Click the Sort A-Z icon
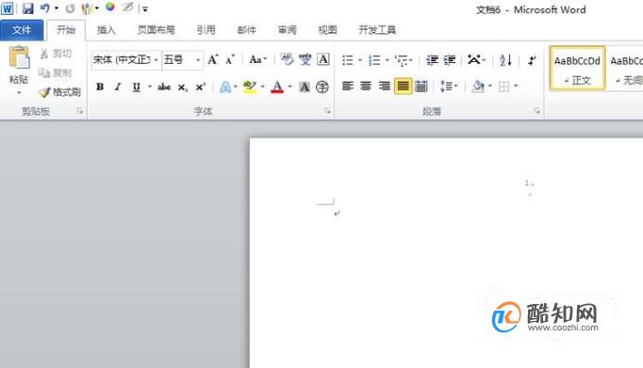Image resolution: width=643 pixels, height=368 pixels. [x=505, y=60]
